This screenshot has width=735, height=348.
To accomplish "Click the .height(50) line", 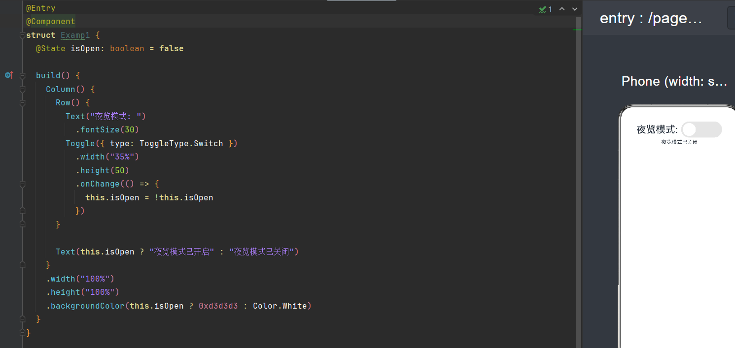I will coord(102,170).
